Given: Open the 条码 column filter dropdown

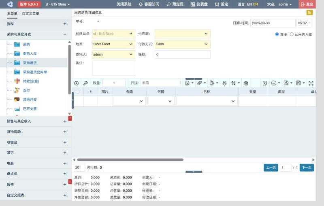Looking at the screenshot, I should coord(129,101).
